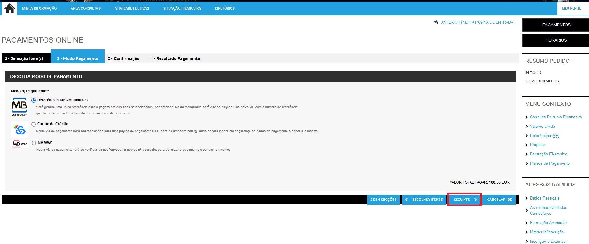Click the Pagamentos black button
This screenshot has width=589, height=244.
coord(556,25)
